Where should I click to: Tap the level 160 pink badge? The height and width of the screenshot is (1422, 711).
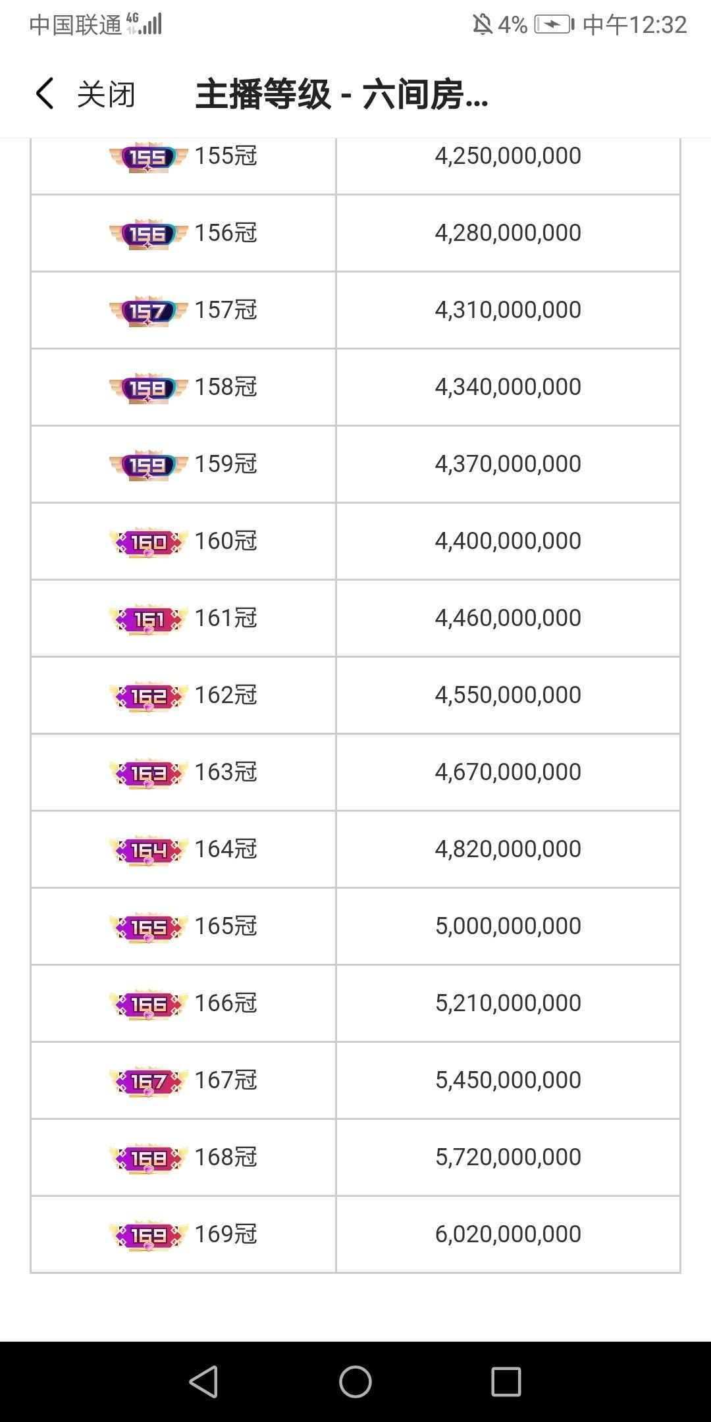pyautogui.click(x=149, y=542)
